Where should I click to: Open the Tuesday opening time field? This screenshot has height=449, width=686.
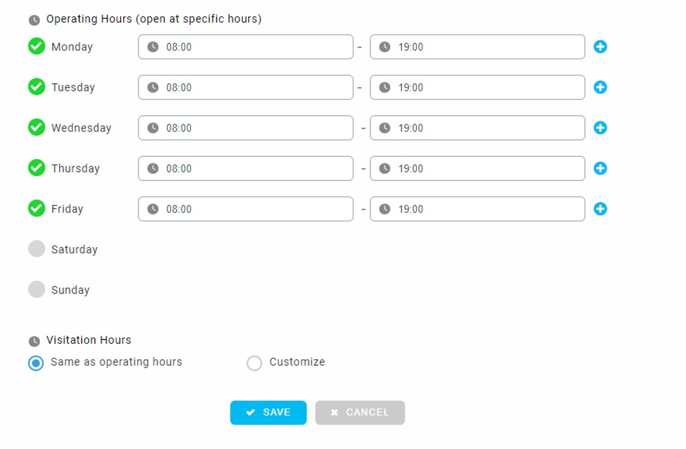[246, 87]
